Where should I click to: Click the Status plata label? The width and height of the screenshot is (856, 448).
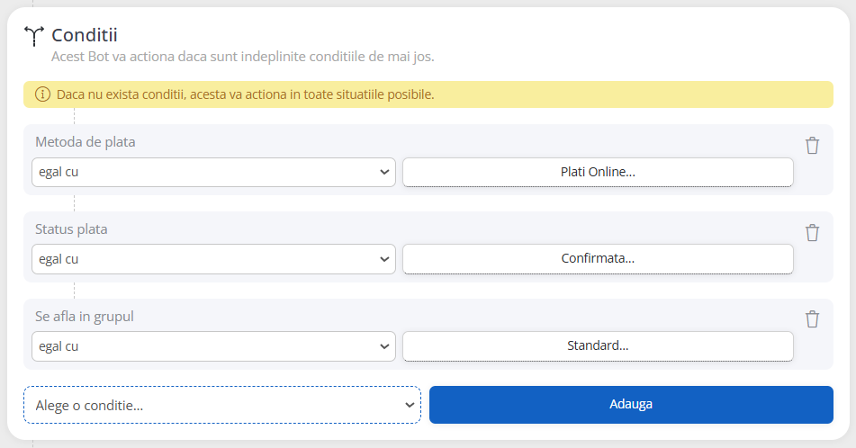click(71, 229)
